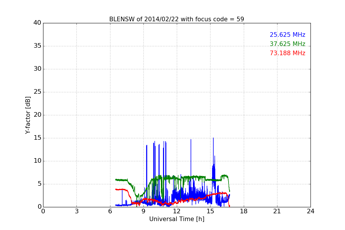Click the y-axis tick label 10

tap(37, 161)
